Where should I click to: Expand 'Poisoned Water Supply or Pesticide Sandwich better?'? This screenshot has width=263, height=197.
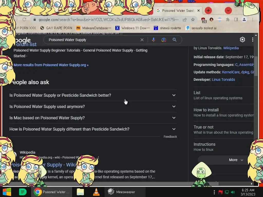click(93, 95)
